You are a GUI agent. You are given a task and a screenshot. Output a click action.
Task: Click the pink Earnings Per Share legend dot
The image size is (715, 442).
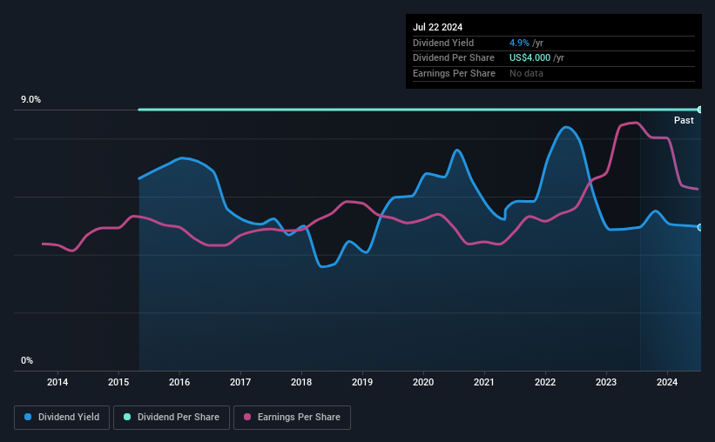247,417
